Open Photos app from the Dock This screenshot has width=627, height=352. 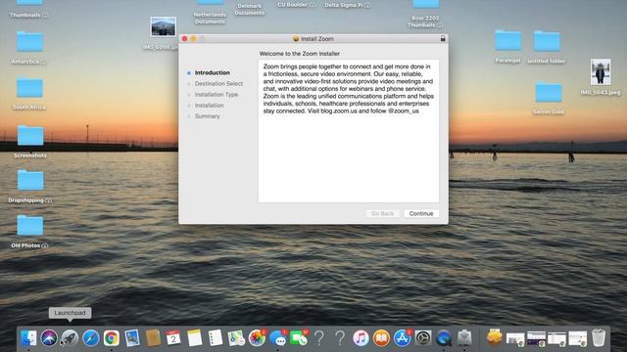[x=257, y=338]
